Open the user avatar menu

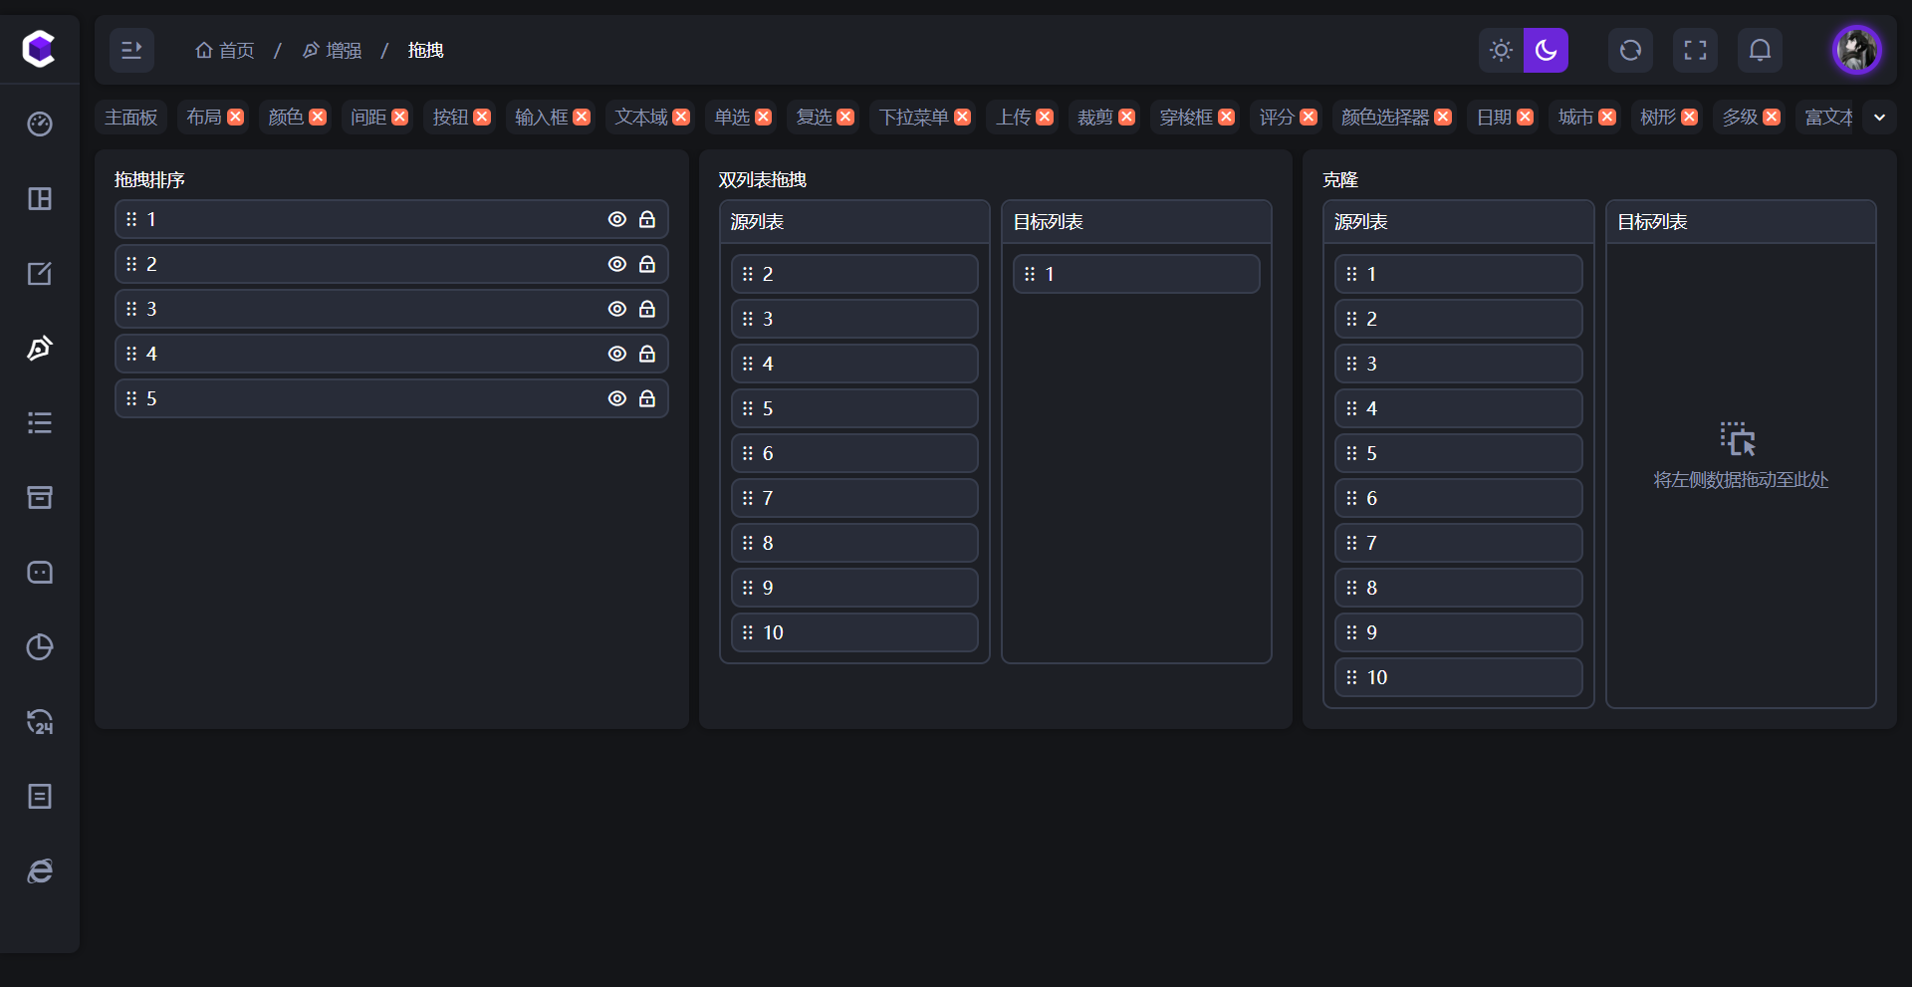(x=1857, y=50)
